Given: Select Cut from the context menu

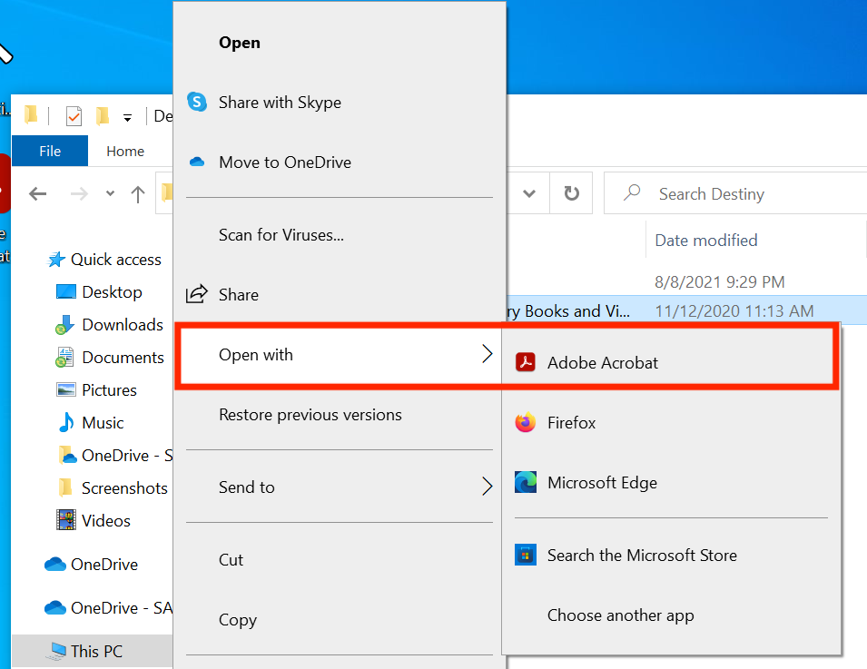Looking at the screenshot, I should pos(340,559).
